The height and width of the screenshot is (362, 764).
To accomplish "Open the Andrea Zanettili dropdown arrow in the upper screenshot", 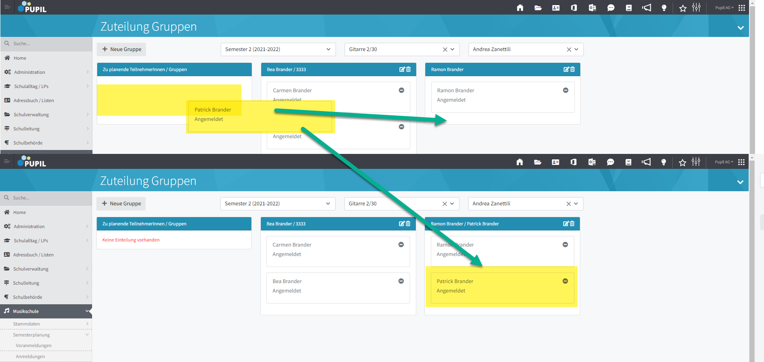I will tap(576, 49).
